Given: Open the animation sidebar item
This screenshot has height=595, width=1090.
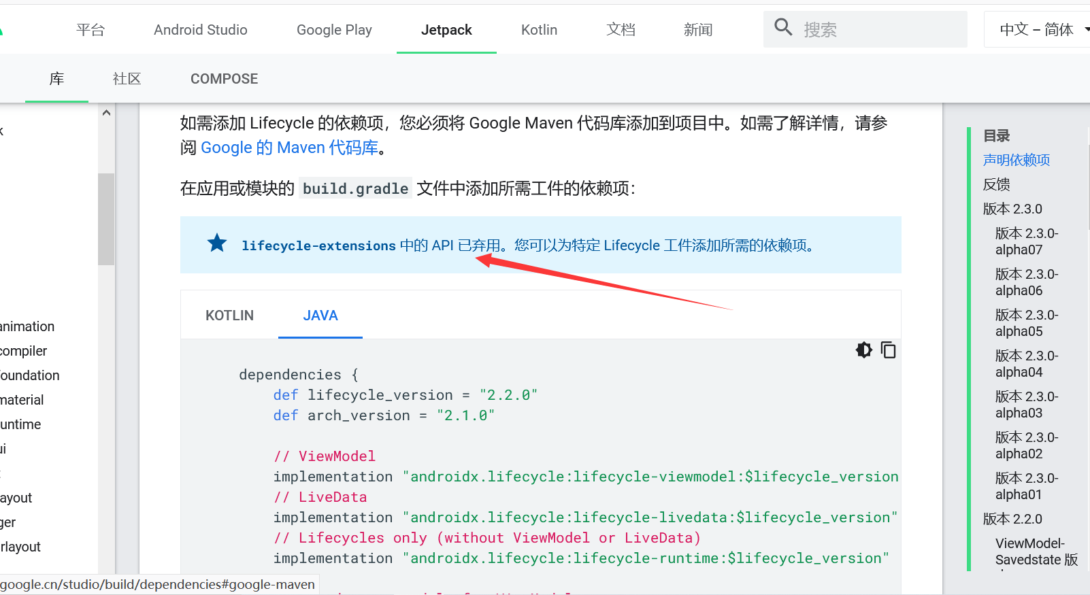Looking at the screenshot, I should tap(27, 326).
